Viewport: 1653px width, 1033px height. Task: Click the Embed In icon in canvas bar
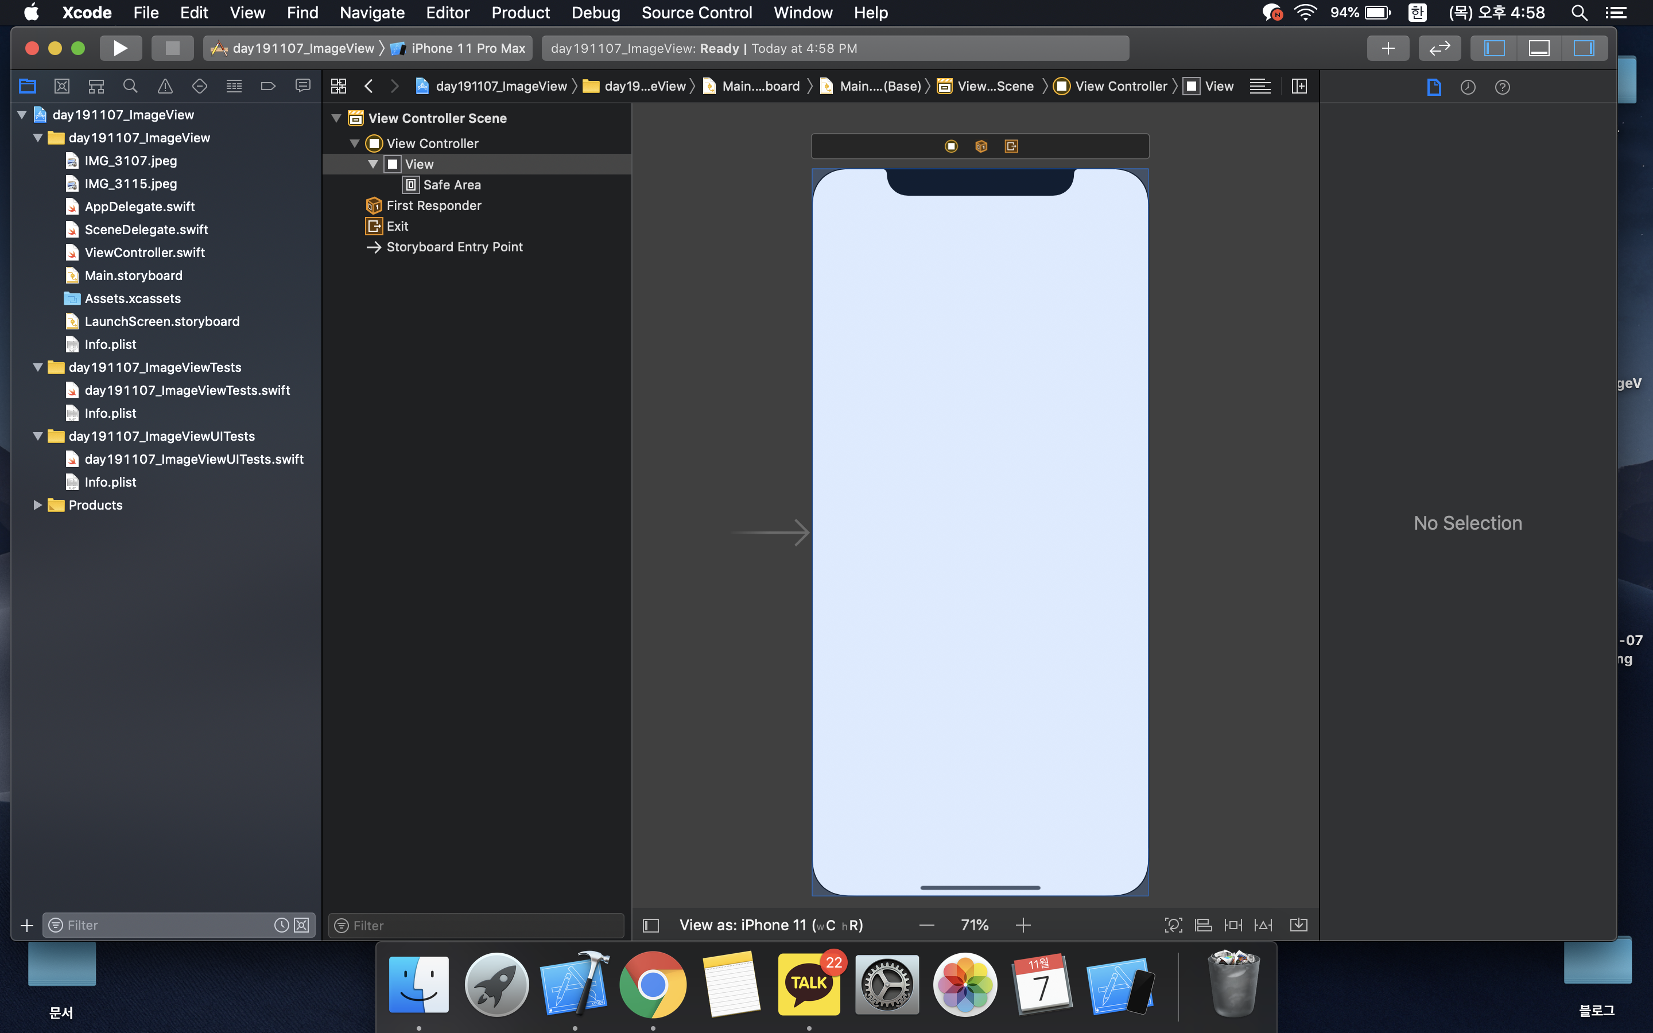tap(1298, 925)
